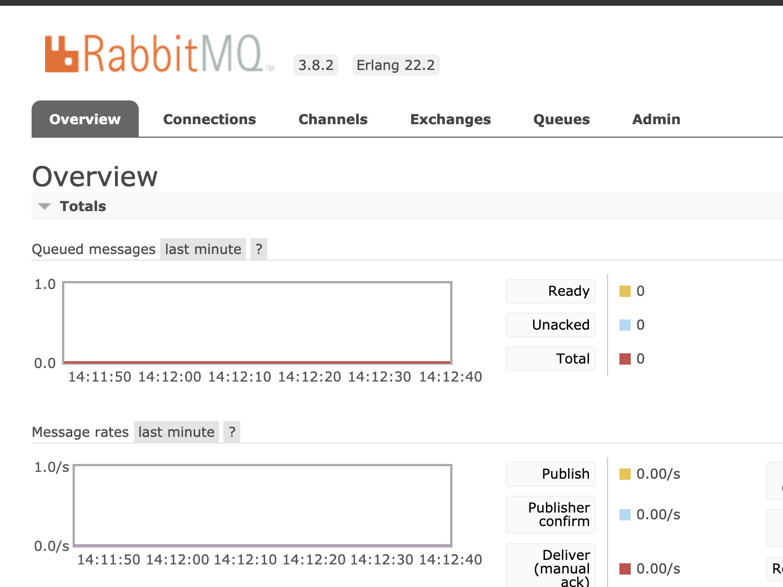This screenshot has width=783, height=587.
Task: Open the Admin tab
Action: (656, 119)
